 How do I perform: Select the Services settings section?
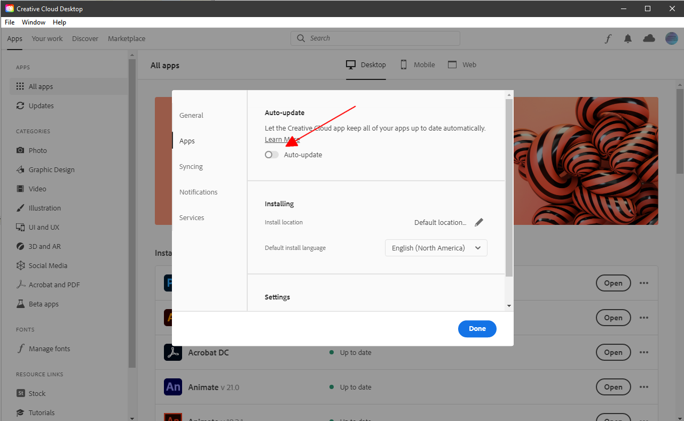(192, 217)
